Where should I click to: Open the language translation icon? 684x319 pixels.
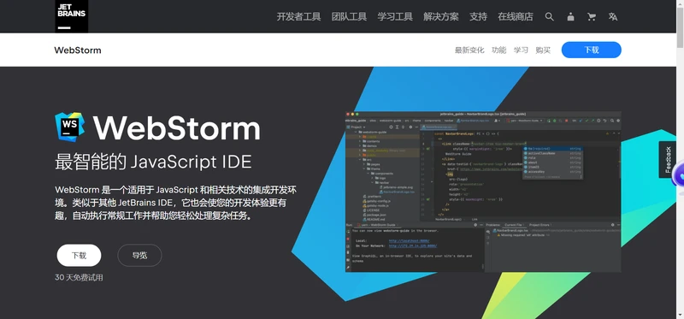tap(613, 16)
